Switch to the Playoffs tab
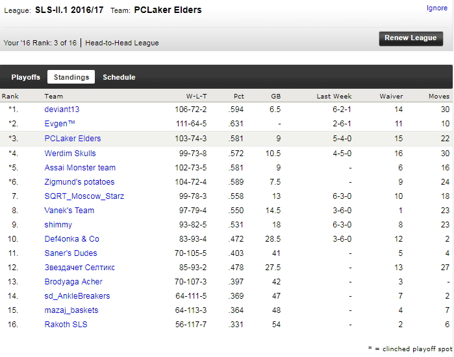The height and width of the screenshot is (357, 454). (x=26, y=77)
